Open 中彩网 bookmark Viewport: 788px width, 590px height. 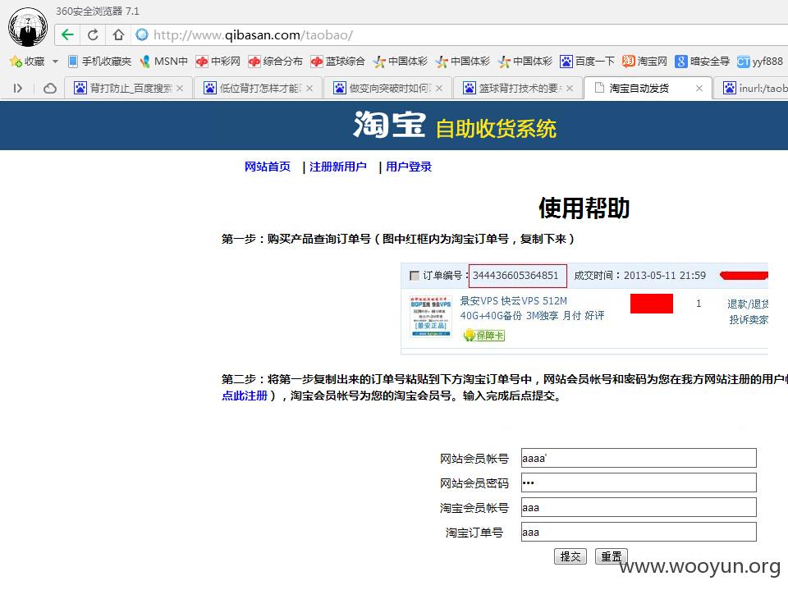point(218,62)
